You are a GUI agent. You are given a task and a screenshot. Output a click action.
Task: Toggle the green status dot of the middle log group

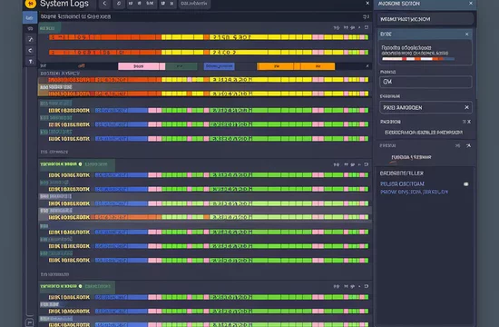[80, 164]
